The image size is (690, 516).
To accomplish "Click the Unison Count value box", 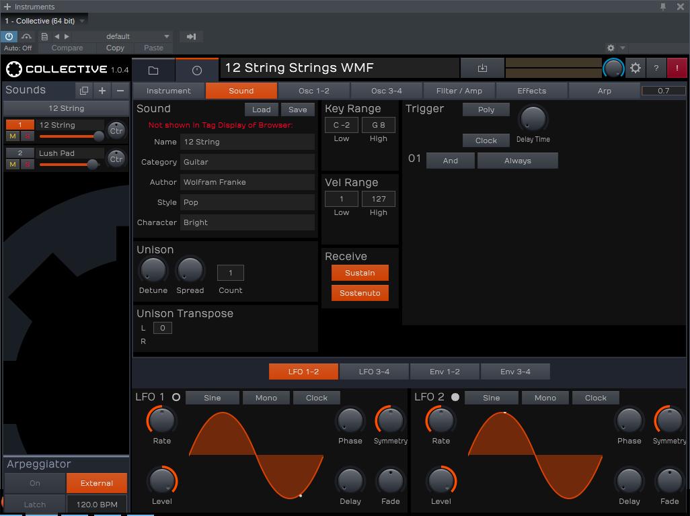I will 230,273.
